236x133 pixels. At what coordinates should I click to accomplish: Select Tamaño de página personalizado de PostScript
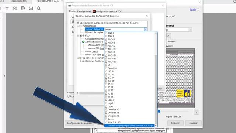[129, 126]
